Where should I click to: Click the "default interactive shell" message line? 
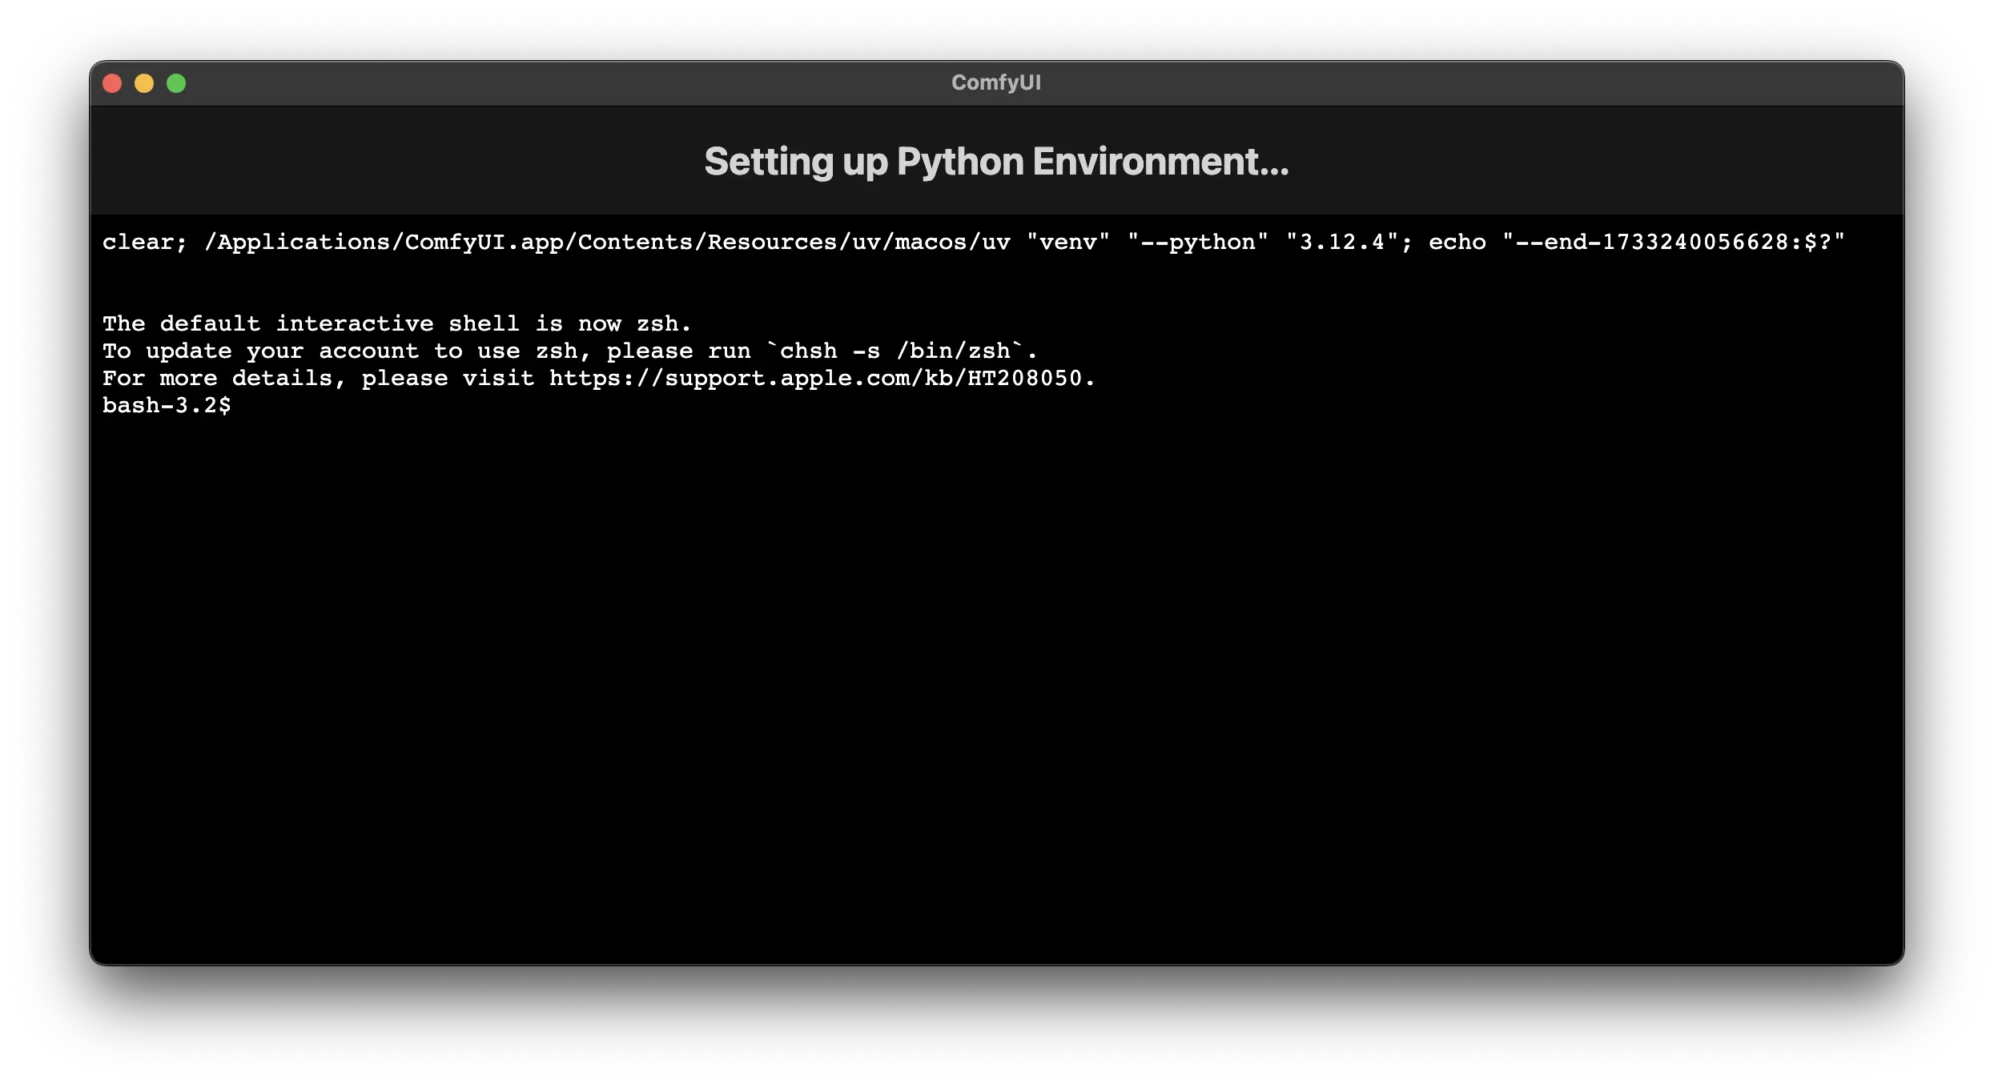coord(396,323)
